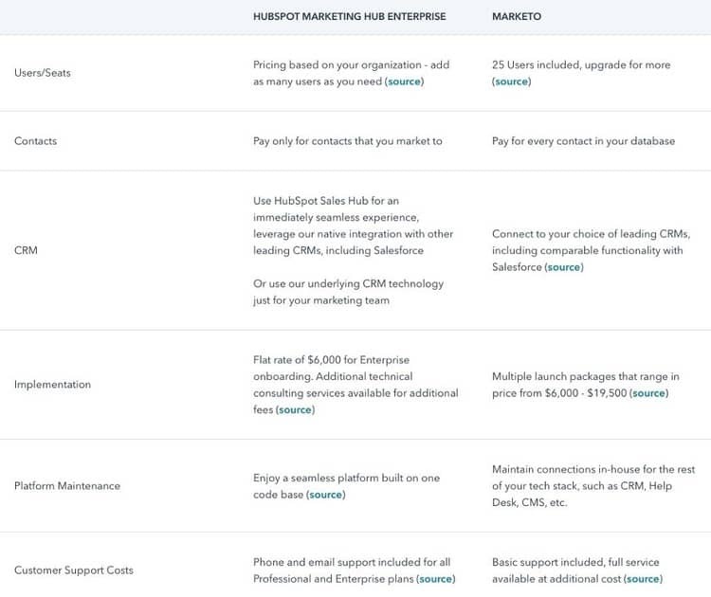Select the Customer Support Costs row label
711x597 pixels.
tap(74, 570)
